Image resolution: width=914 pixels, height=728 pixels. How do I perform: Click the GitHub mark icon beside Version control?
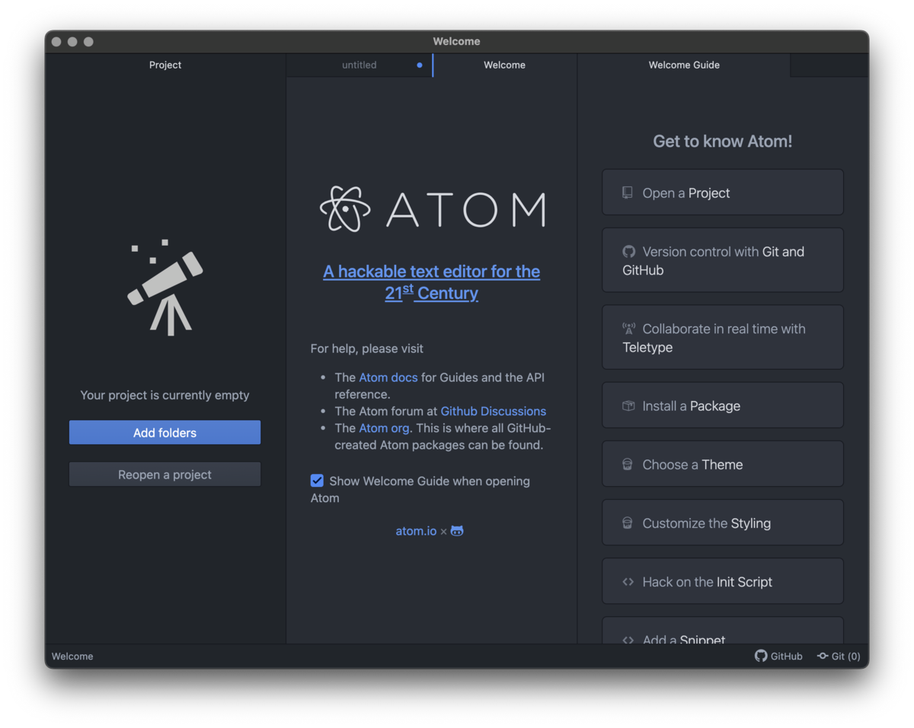click(628, 251)
